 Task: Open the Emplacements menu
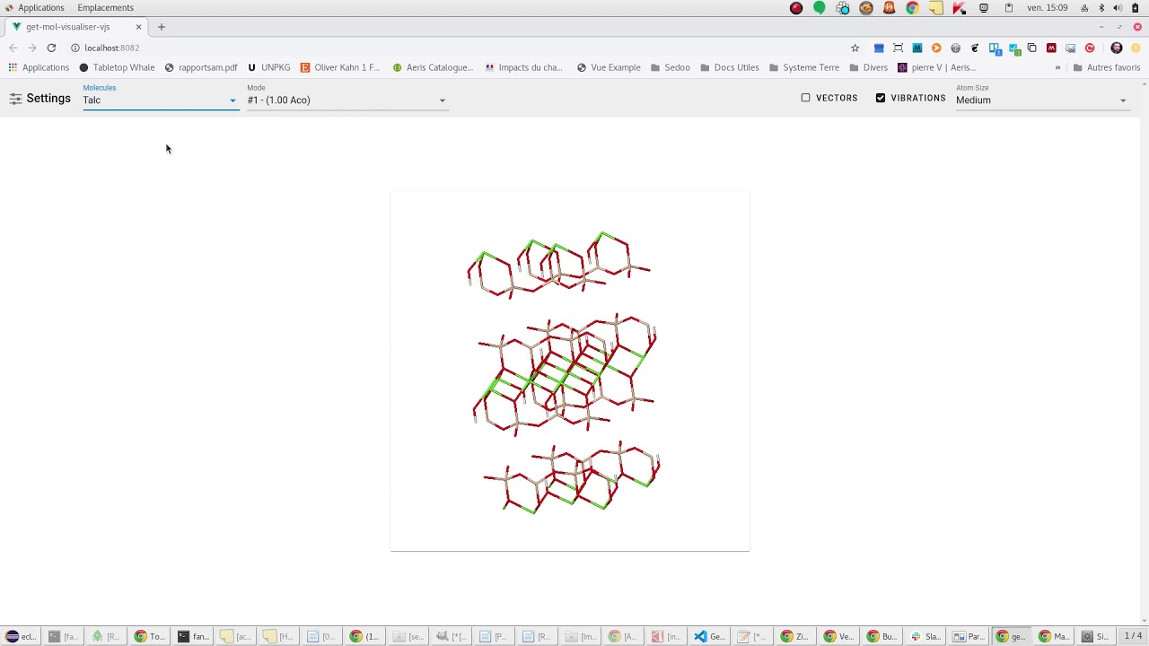(105, 7)
